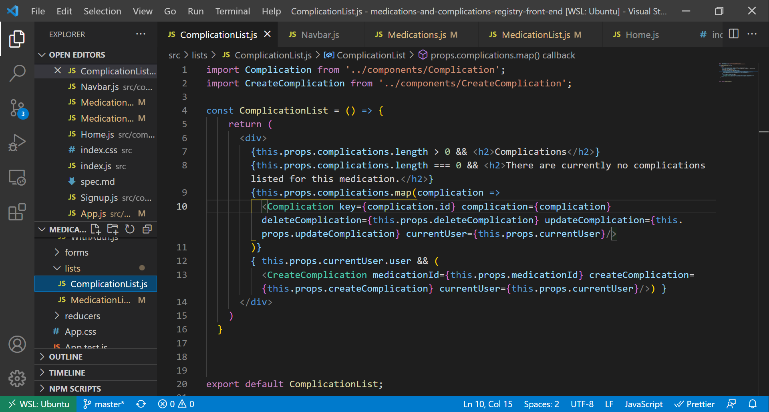Switch to the Navbar.js tab
769x412 pixels.
click(320, 35)
